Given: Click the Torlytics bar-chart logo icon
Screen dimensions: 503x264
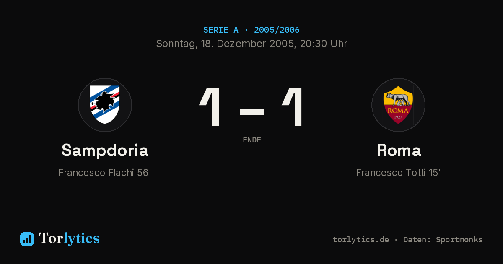Looking at the screenshot, I should click(27, 239).
